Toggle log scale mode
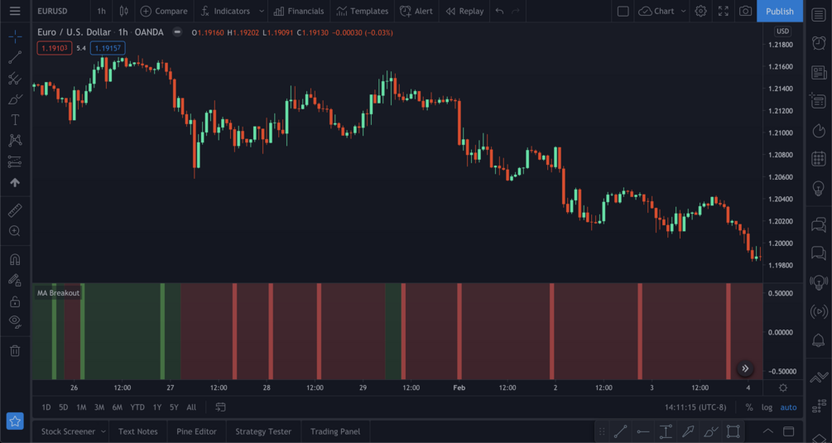This screenshot has height=443, width=832. 767,407
